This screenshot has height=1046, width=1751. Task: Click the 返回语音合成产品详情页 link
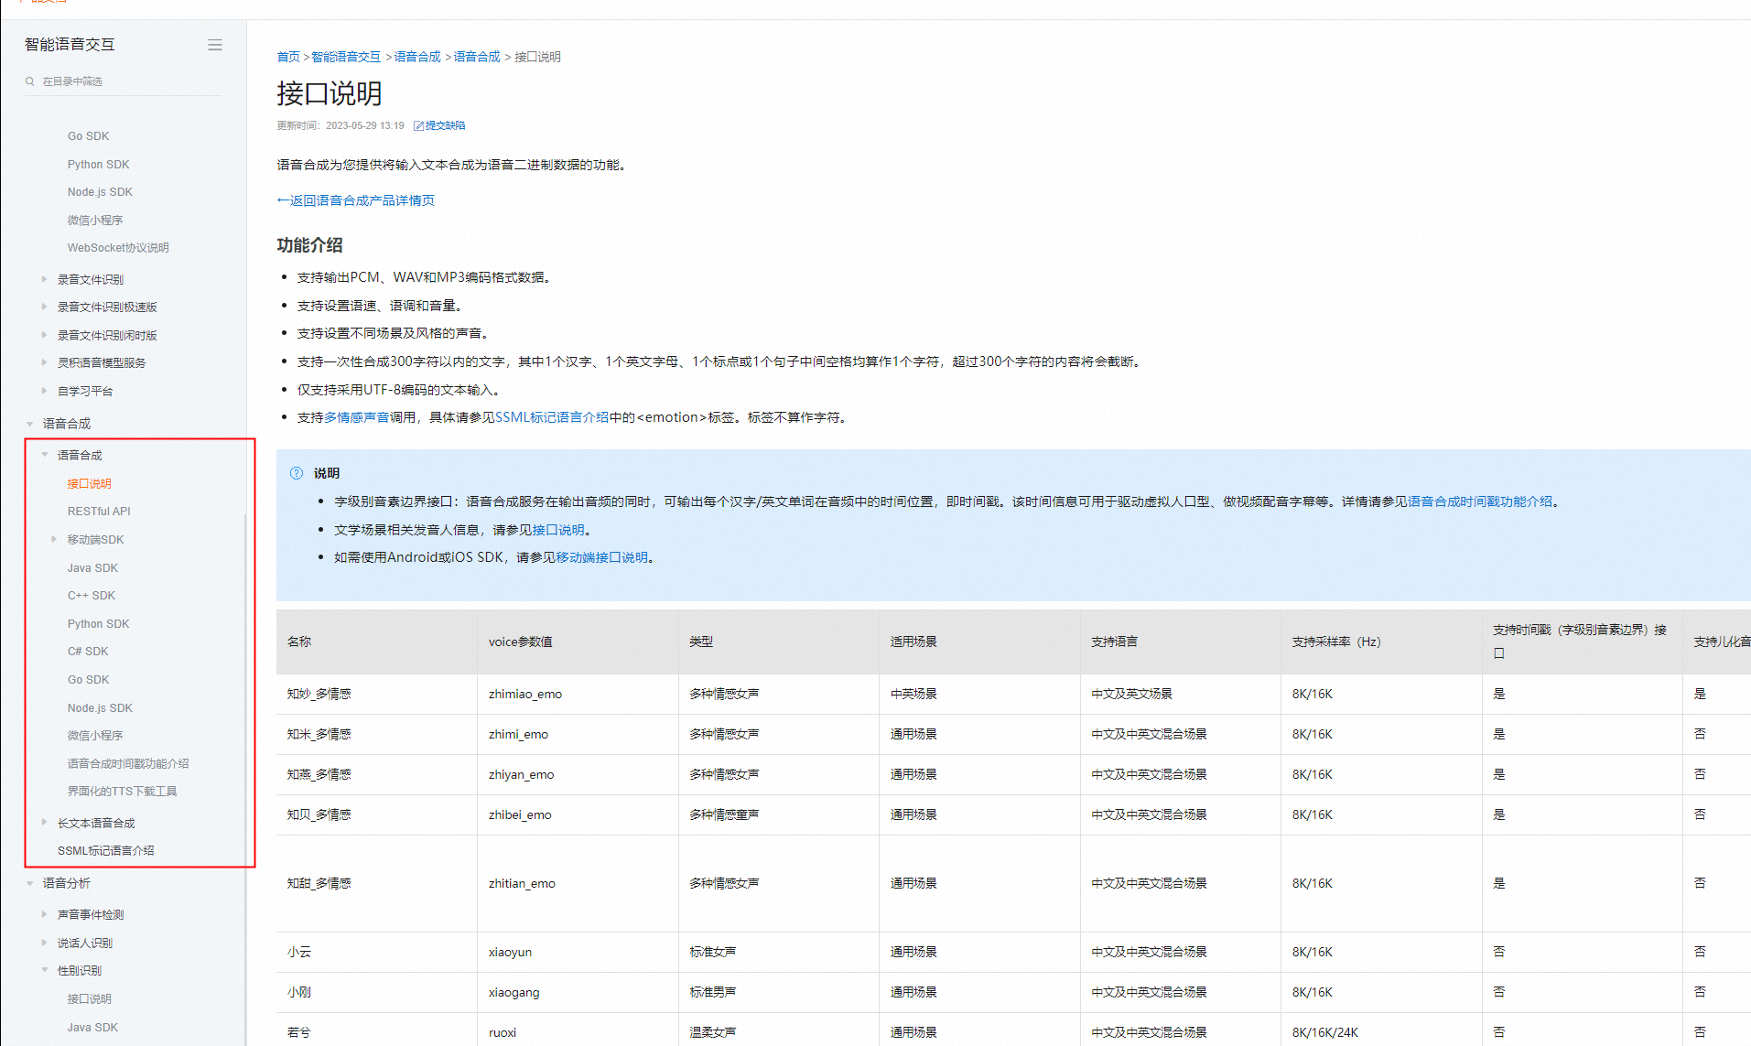[355, 200]
